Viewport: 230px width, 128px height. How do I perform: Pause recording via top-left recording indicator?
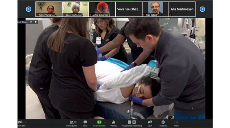[x=31, y=22]
